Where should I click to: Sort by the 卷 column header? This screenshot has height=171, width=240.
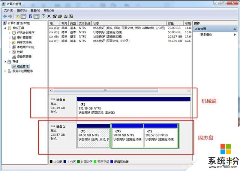pos(54,23)
